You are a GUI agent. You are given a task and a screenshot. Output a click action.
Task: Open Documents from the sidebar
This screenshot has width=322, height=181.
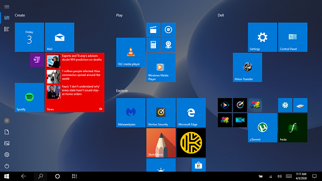pyautogui.click(x=7, y=132)
